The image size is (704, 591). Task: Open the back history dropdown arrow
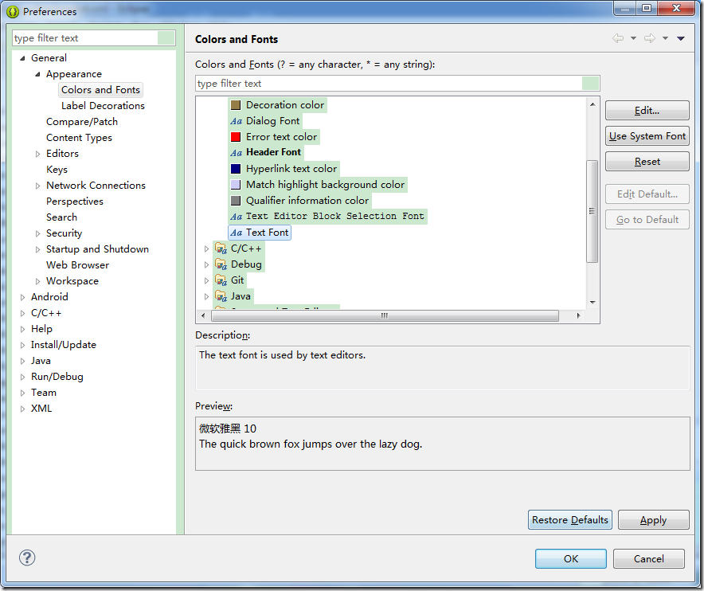(x=633, y=38)
